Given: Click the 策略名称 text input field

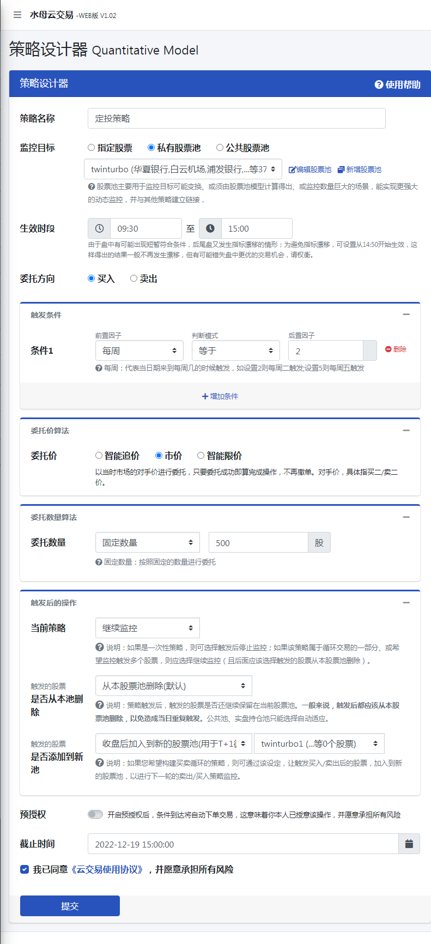Looking at the screenshot, I should [236, 118].
